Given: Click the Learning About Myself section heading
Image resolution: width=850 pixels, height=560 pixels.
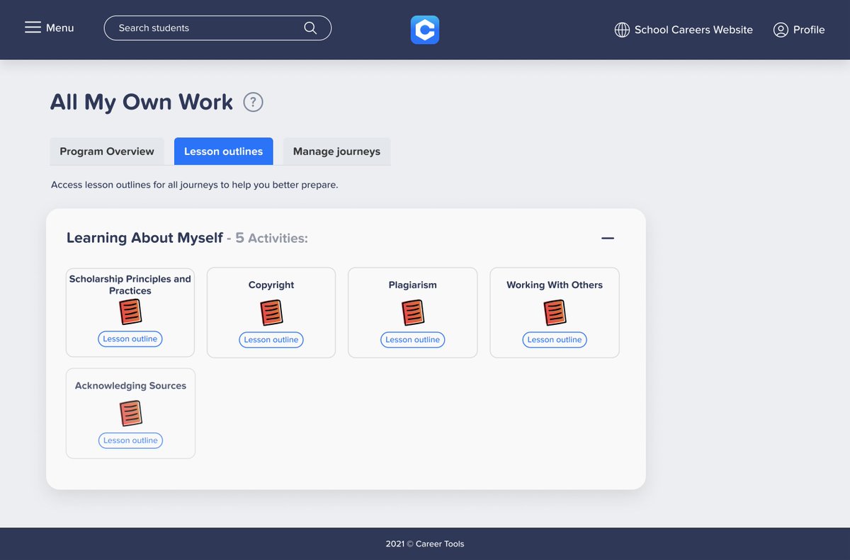Looking at the screenshot, I should pyautogui.click(x=144, y=238).
